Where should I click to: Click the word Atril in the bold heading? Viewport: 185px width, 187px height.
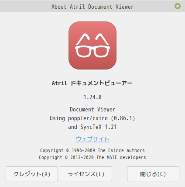coord(59,83)
